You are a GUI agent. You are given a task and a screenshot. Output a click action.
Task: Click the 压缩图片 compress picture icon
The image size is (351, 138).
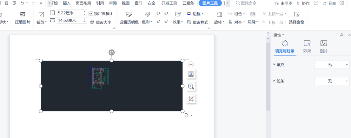pos(22,15)
